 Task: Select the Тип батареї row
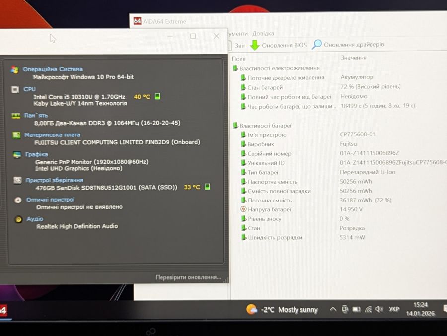[x=318, y=172]
